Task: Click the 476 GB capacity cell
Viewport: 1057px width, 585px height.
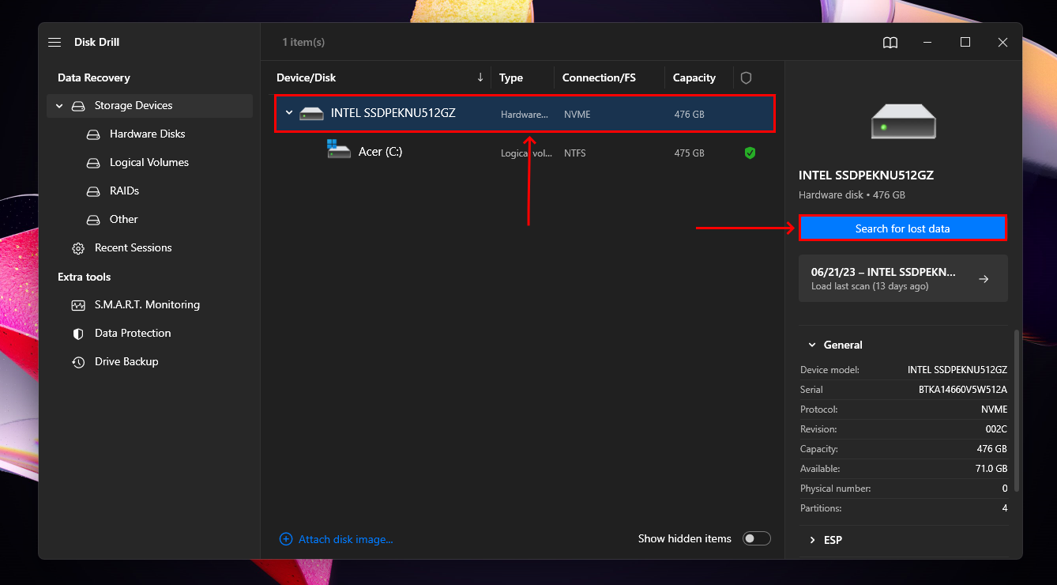Action: point(689,115)
